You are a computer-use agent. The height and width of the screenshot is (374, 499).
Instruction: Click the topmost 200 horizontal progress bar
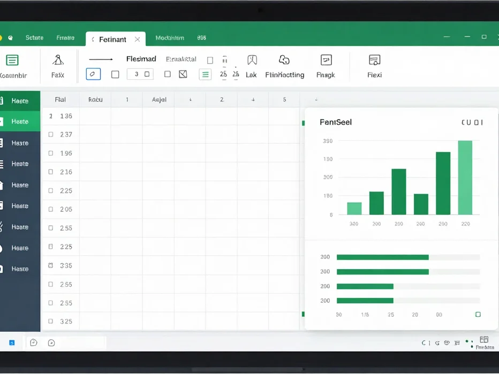coord(409,257)
